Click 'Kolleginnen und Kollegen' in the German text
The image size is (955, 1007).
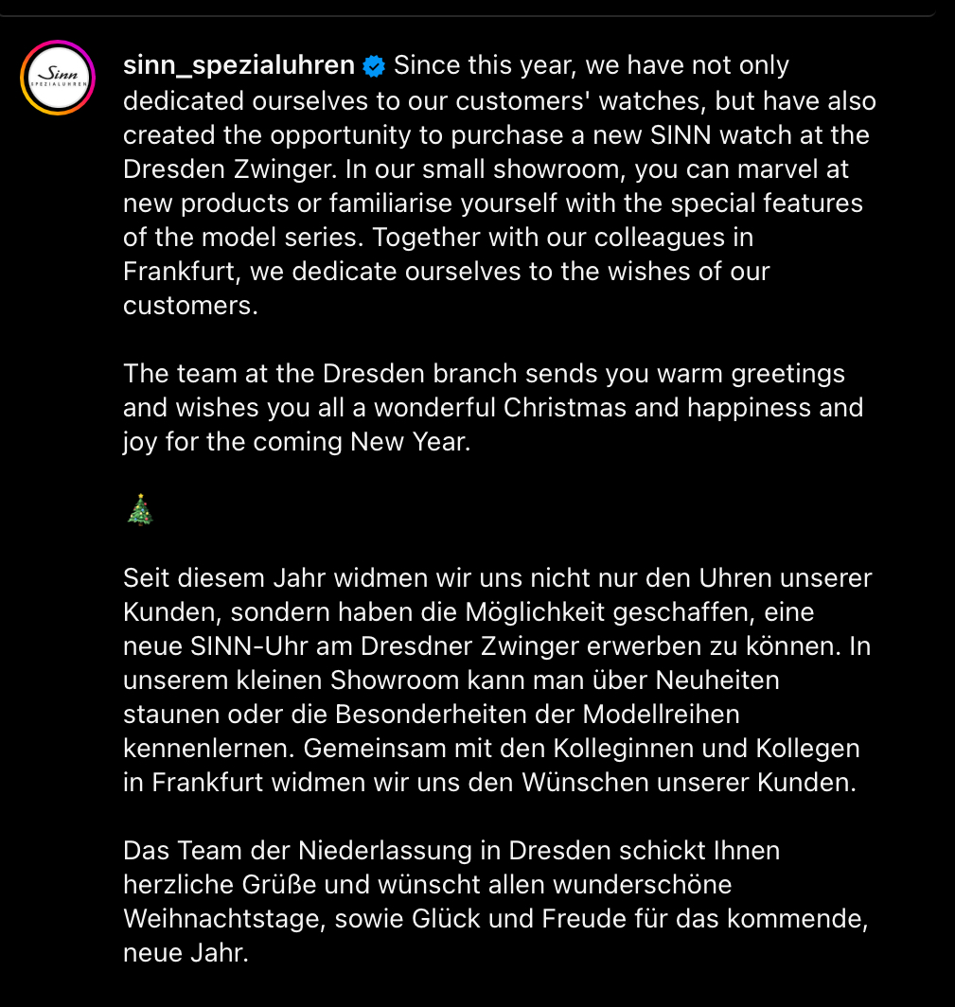[706, 749]
